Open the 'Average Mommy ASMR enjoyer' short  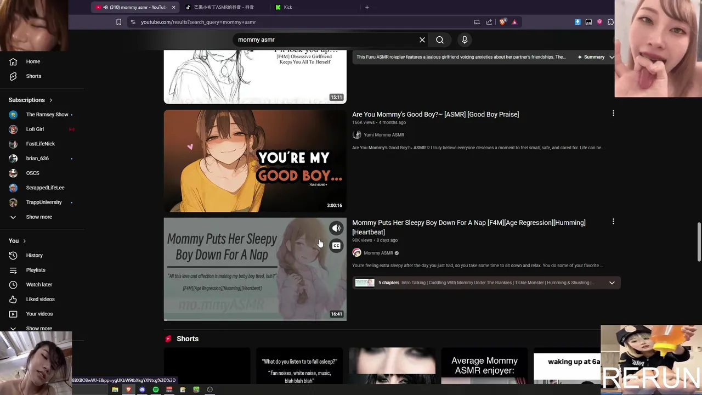[484, 365]
